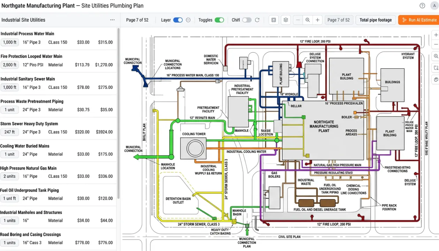The width and height of the screenshot is (439, 251).
Task: Open the 3D view icon on right sidebar
Action: [436, 79]
